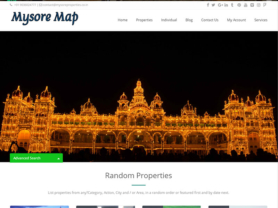Go to Contact Us page
Image resolution: width=278 pixels, height=208 pixels.
210,20
